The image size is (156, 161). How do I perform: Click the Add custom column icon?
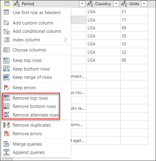[x=6, y=22]
